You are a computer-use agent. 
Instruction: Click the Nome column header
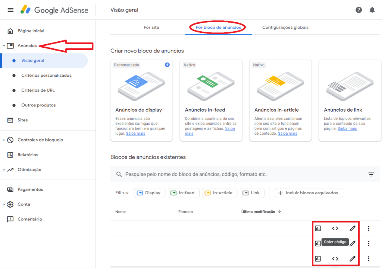(120, 212)
